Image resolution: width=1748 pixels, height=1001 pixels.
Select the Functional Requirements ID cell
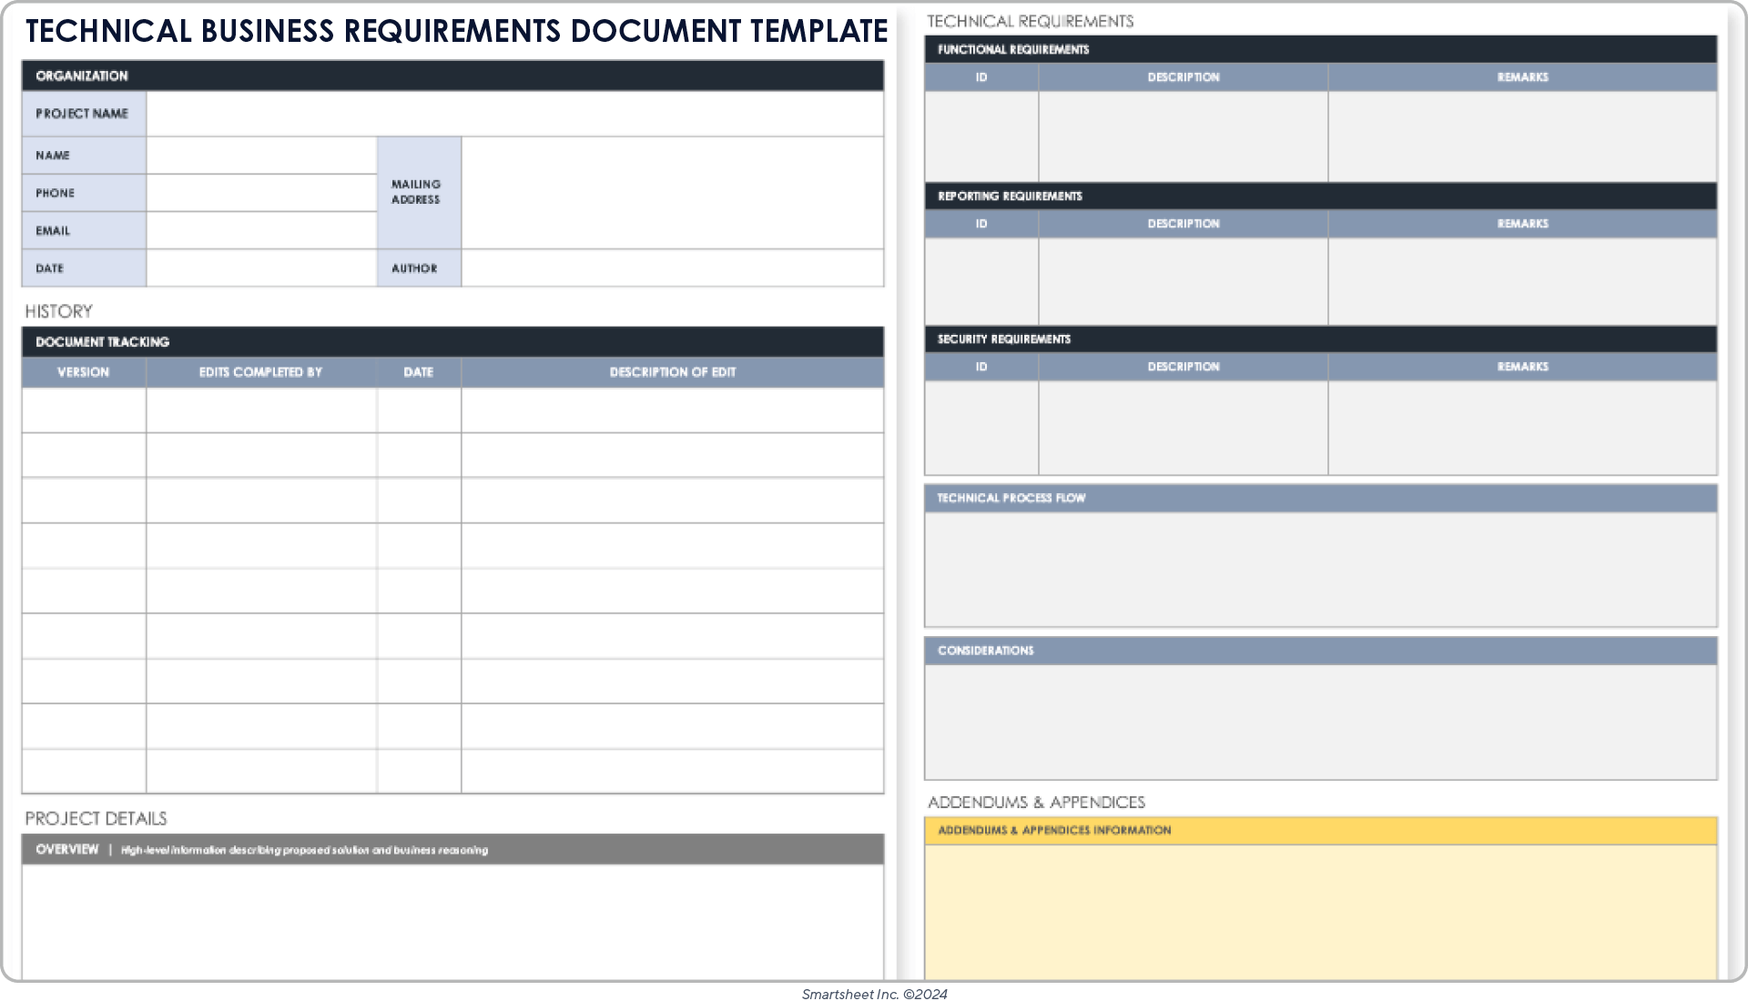tap(981, 136)
